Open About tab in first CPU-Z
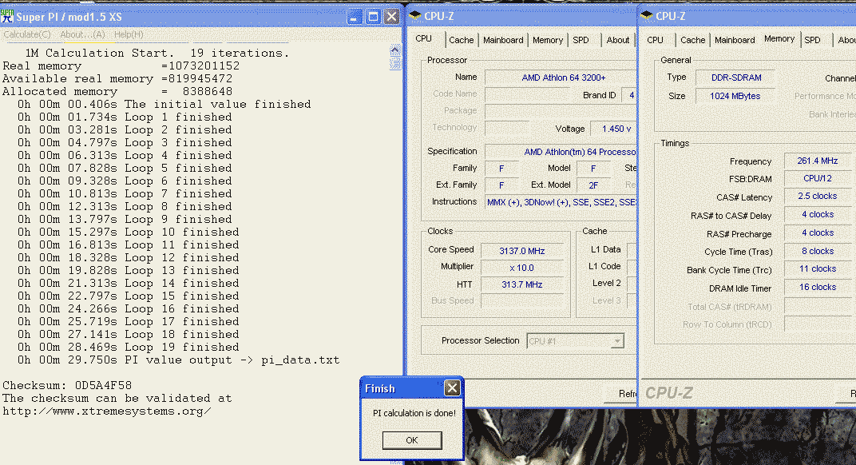Image resolution: width=856 pixels, height=465 pixels. click(x=617, y=40)
